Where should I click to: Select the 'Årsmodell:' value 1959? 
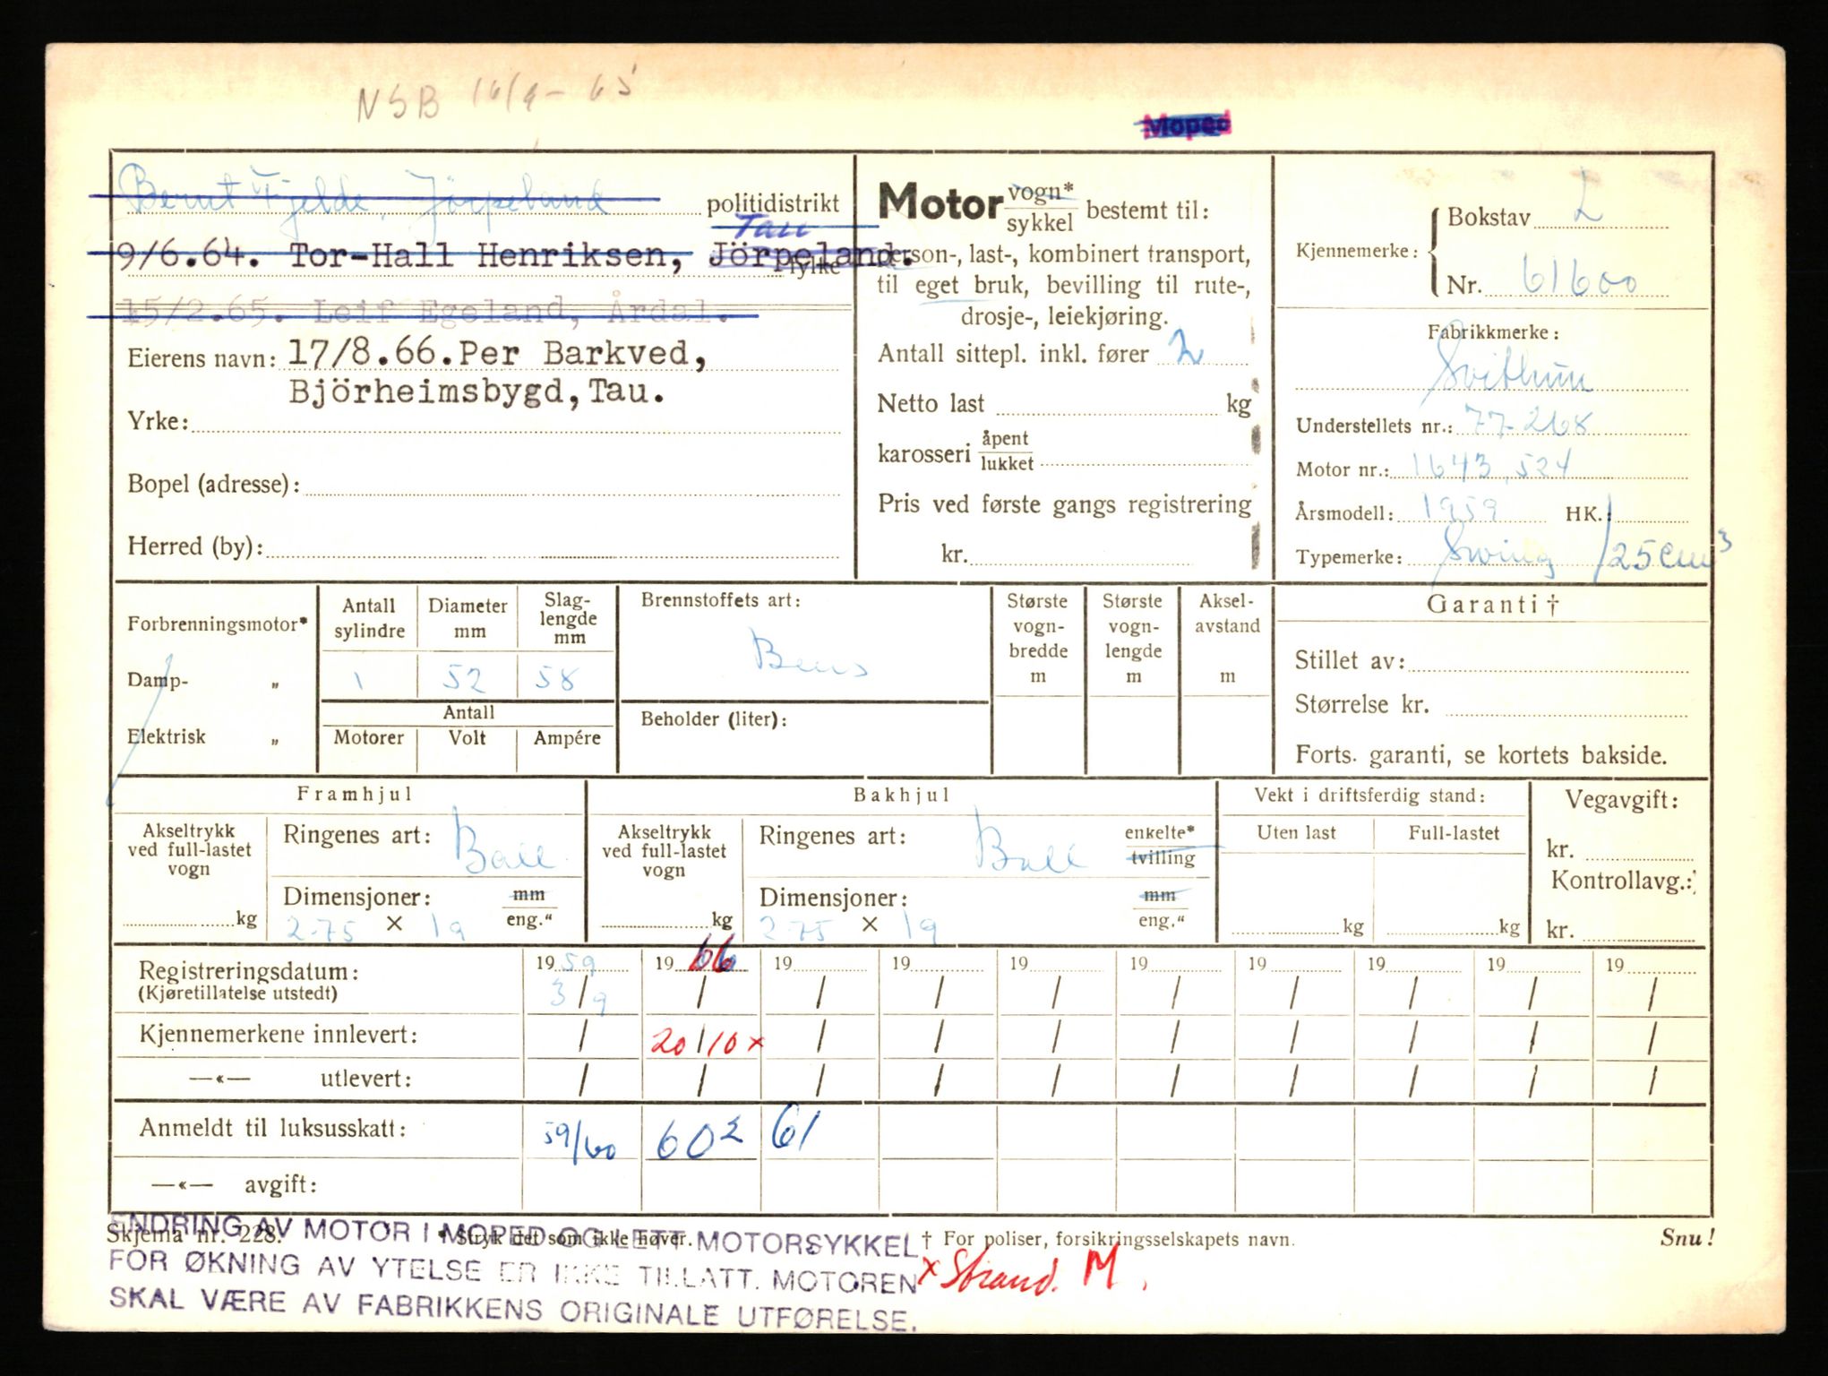pyautogui.click(x=1462, y=511)
